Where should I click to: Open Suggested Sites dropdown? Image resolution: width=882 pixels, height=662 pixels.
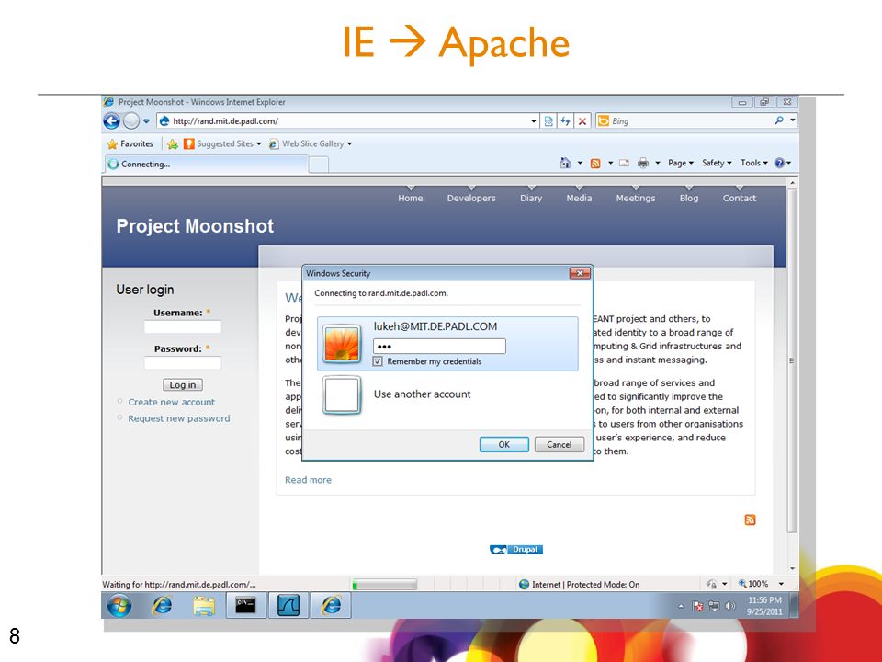click(x=222, y=144)
